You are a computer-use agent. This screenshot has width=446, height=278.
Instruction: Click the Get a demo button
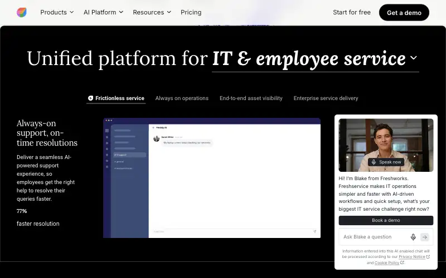tap(404, 12)
